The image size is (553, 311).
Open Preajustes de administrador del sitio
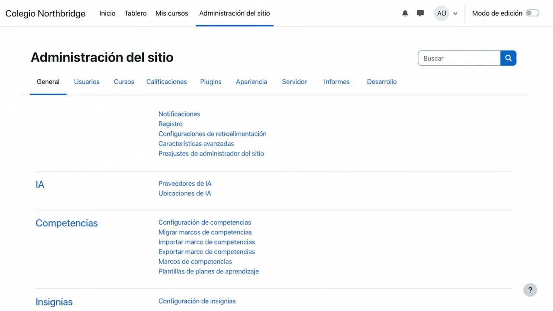tap(211, 154)
